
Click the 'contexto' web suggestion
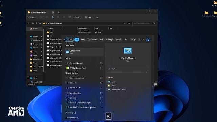73,83
